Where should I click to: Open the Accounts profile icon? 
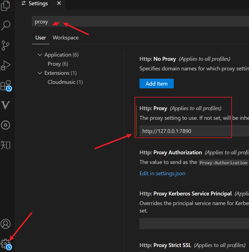pyautogui.click(x=6, y=224)
